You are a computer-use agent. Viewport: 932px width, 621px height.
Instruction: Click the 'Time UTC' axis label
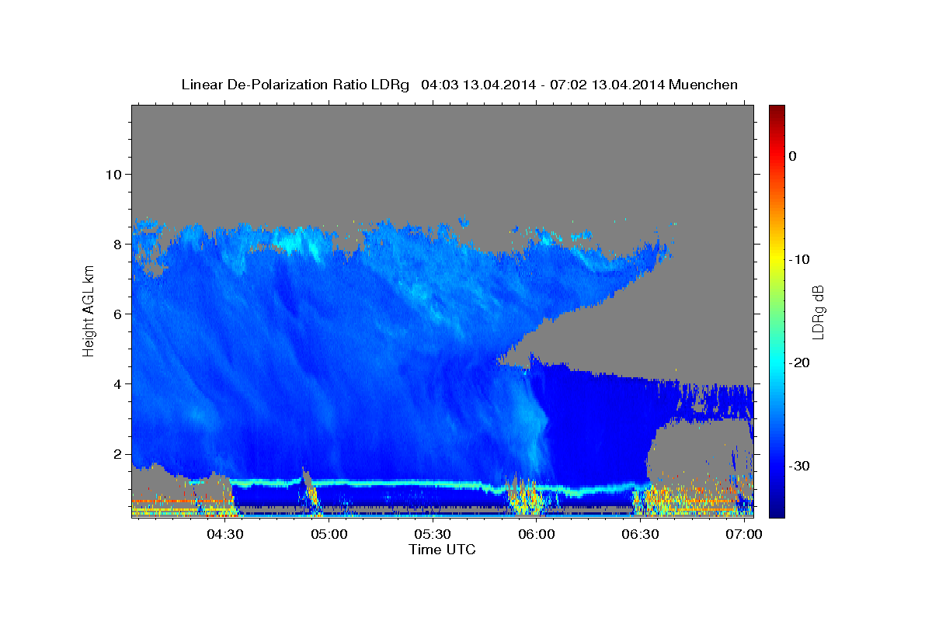point(442,550)
